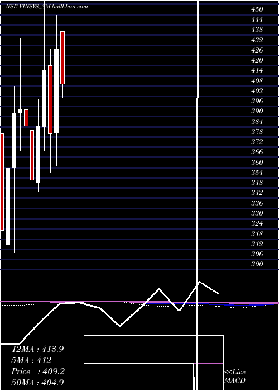
Task: Click the 372 price axis label
Action: 257,142
